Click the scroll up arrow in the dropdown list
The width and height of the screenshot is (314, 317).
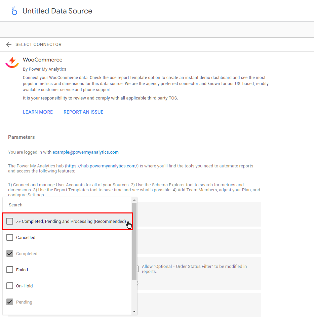pos(134,200)
